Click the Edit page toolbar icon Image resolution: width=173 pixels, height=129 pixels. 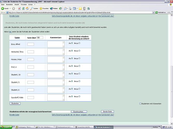pos(75,9)
